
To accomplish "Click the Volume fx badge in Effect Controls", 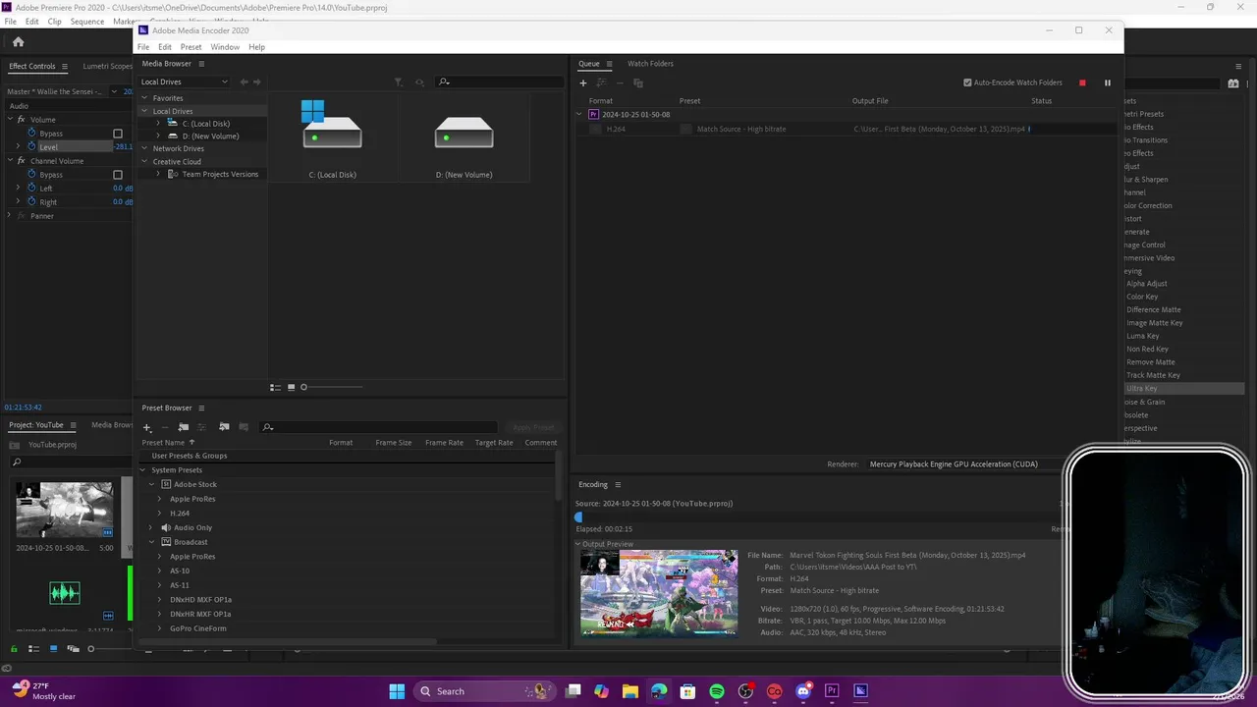I will [x=21, y=120].
